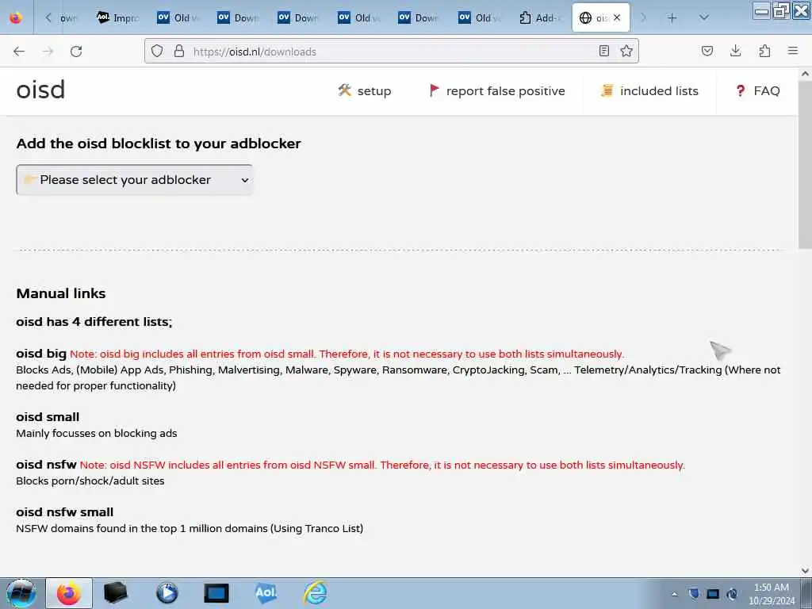Click the oisd site logo
This screenshot has height=609, width=812.
(x=41, y=90)
